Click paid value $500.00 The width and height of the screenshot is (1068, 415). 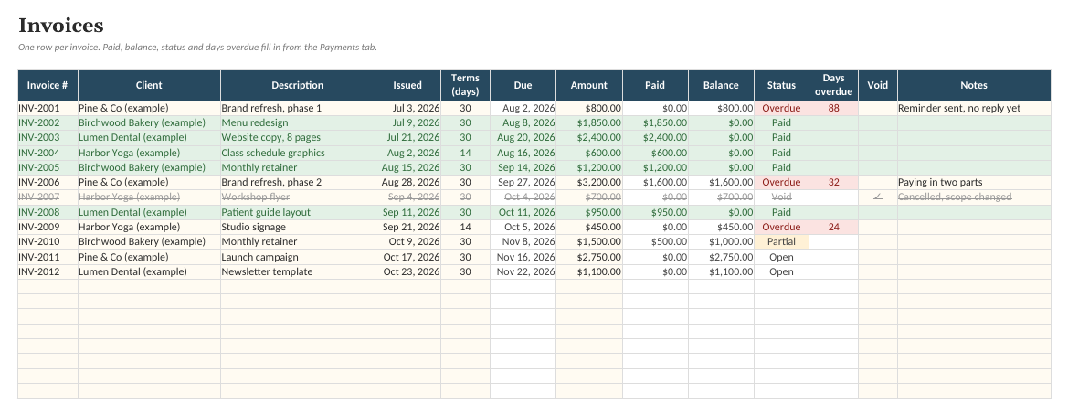click(x=655, y=242)
